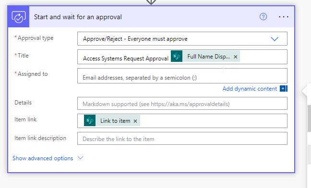Click Add dynamic content link
The width and height of the screenshot is (311, 188).
250,89
